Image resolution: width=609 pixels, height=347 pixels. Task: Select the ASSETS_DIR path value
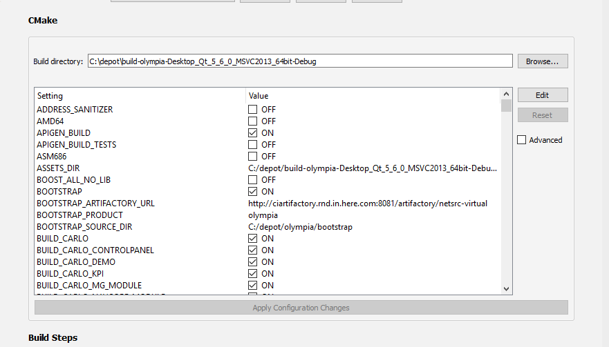tap(372, 168)
